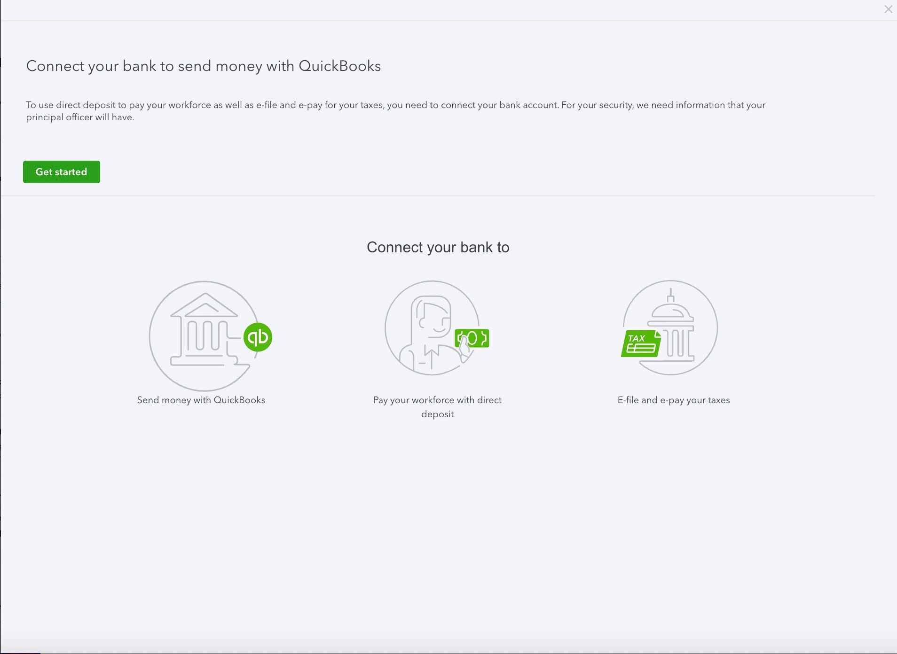Click principal officer will have text line
The image size is (897, 654).
click(80, 117)
